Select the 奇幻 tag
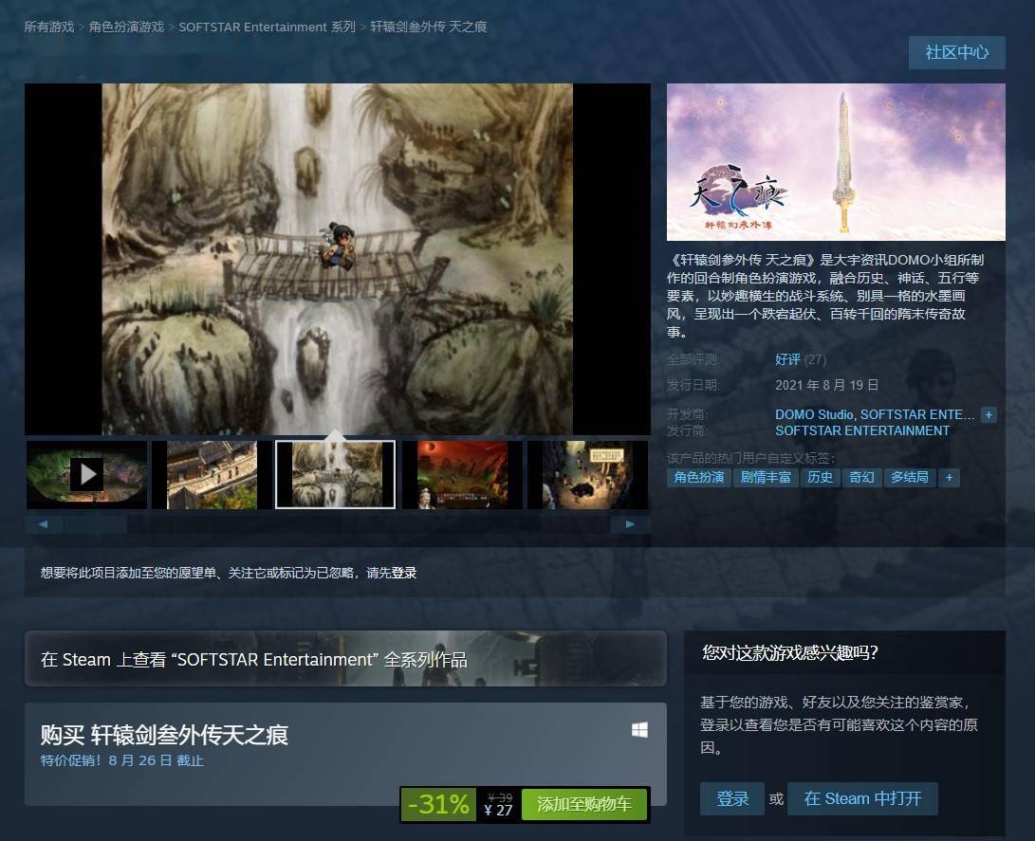 [861, 478]
